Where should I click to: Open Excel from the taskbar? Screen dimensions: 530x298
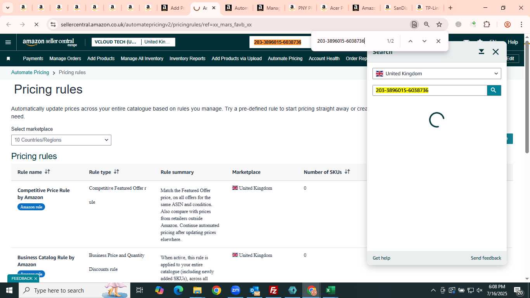coord(331,290)
